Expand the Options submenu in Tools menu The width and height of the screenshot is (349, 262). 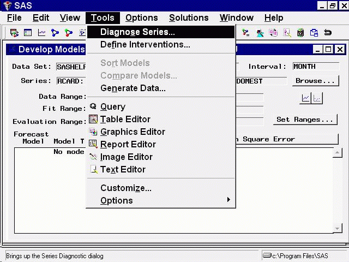click(161, 200)
